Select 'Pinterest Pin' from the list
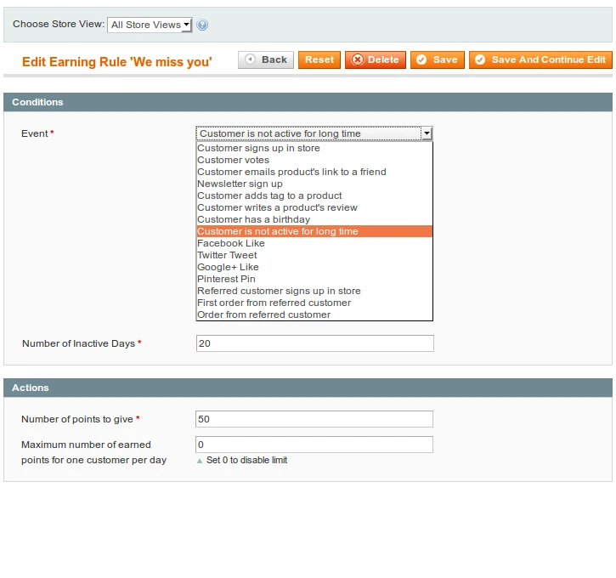The image size is (616, 578). 226,279
